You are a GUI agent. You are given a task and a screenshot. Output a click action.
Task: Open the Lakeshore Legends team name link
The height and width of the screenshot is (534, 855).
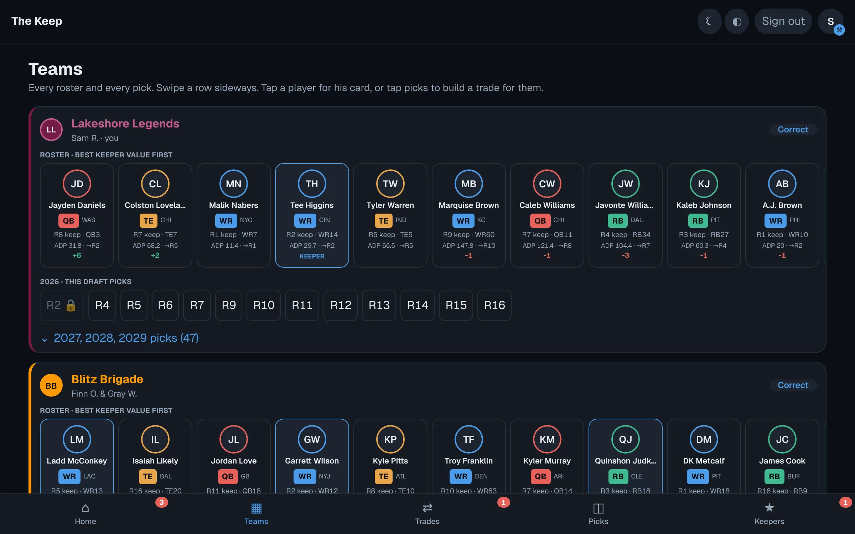pos(125,123)
